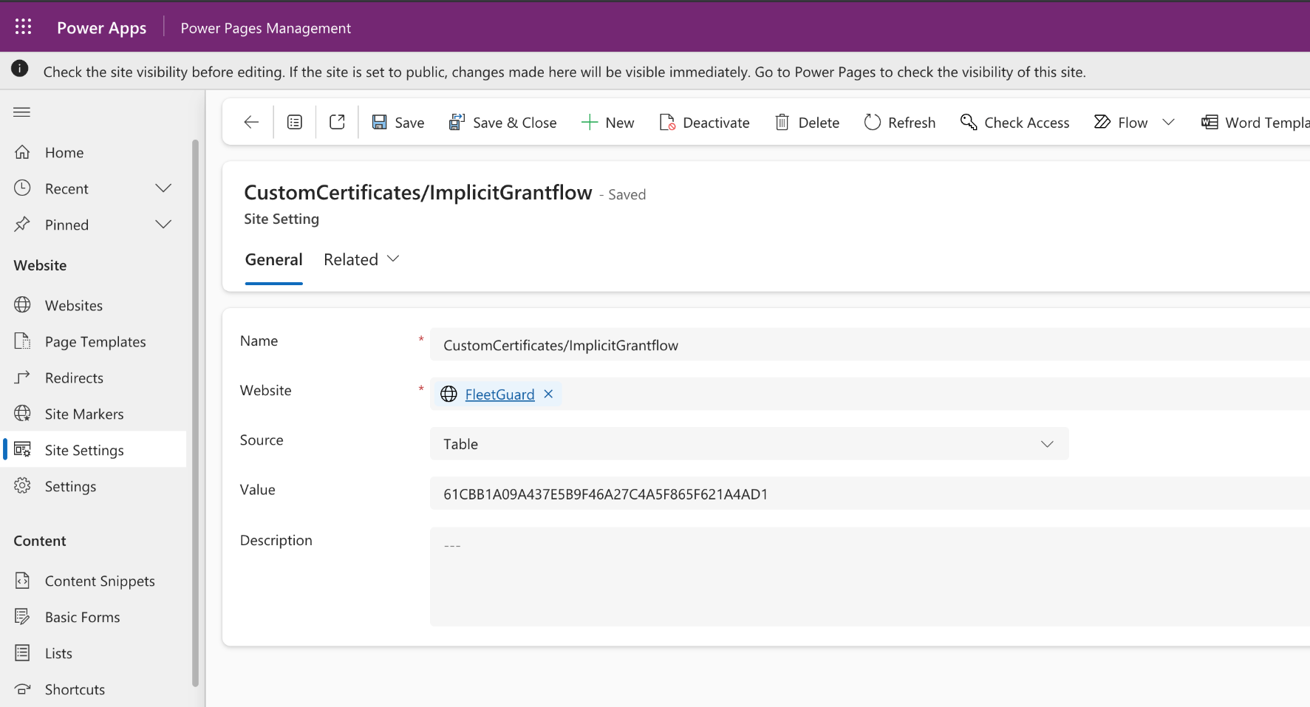Open the FleetGuard website link

click(x=499, y=395)
